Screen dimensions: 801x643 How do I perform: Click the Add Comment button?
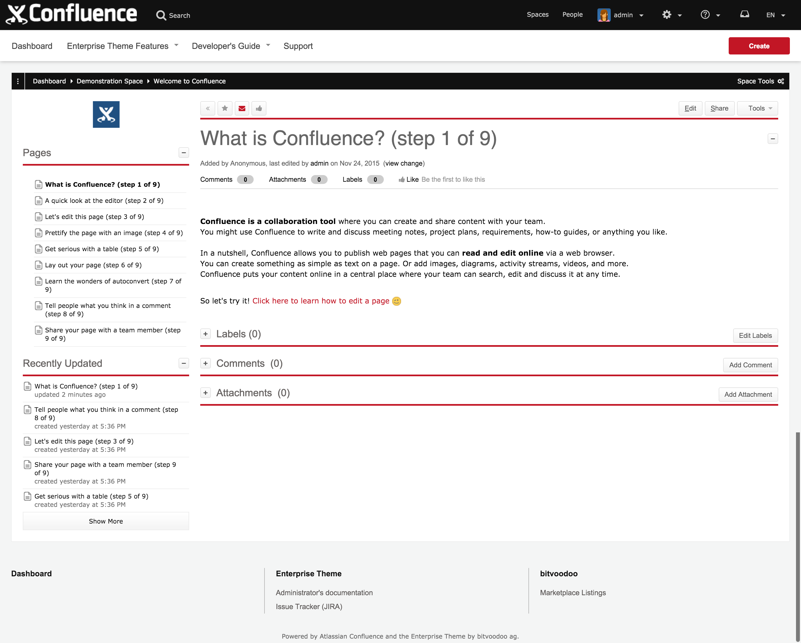coord(750,365)
